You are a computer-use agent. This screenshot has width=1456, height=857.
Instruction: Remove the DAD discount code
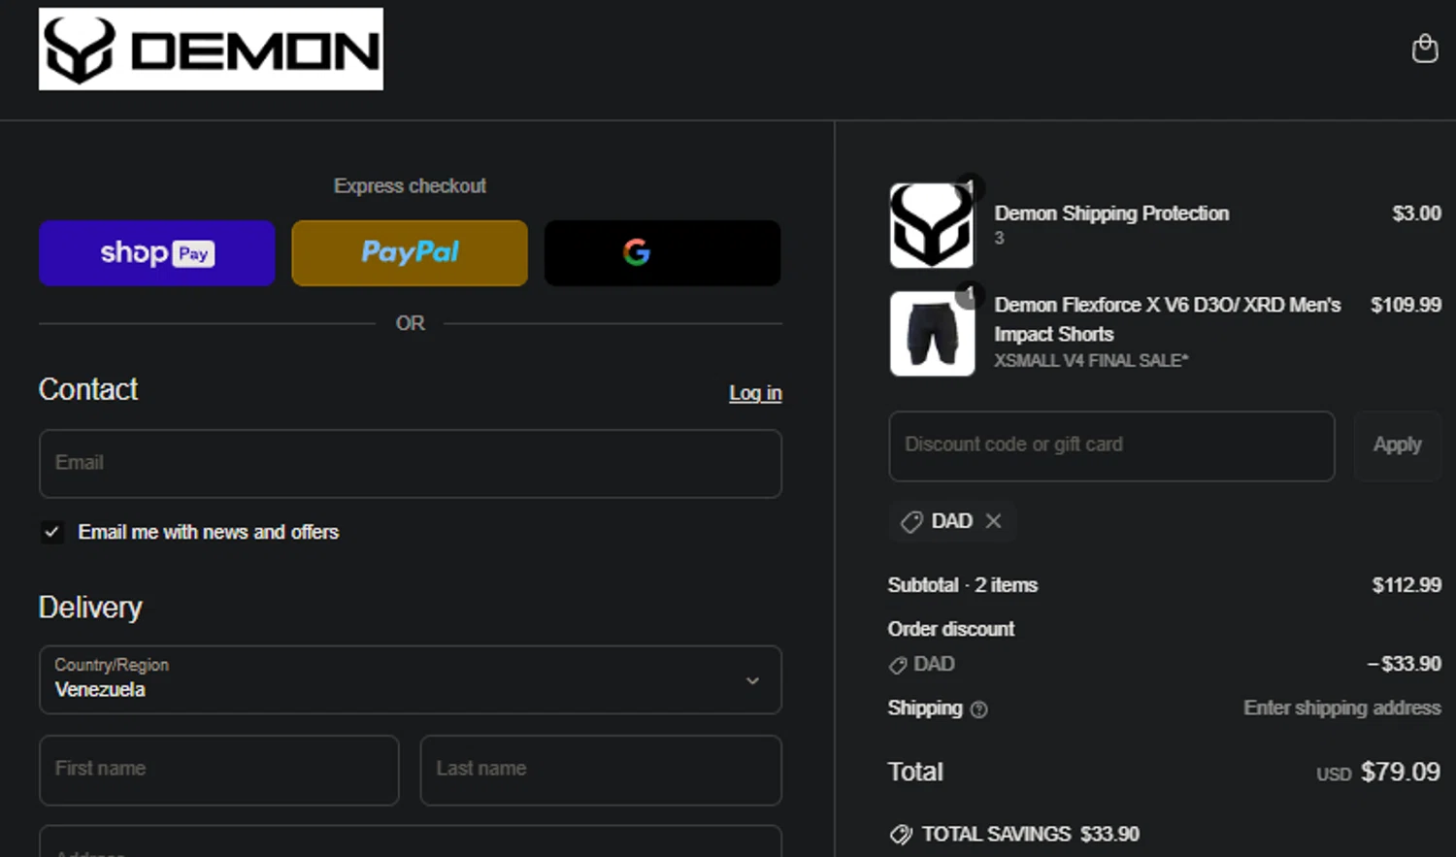pos(993,521)
